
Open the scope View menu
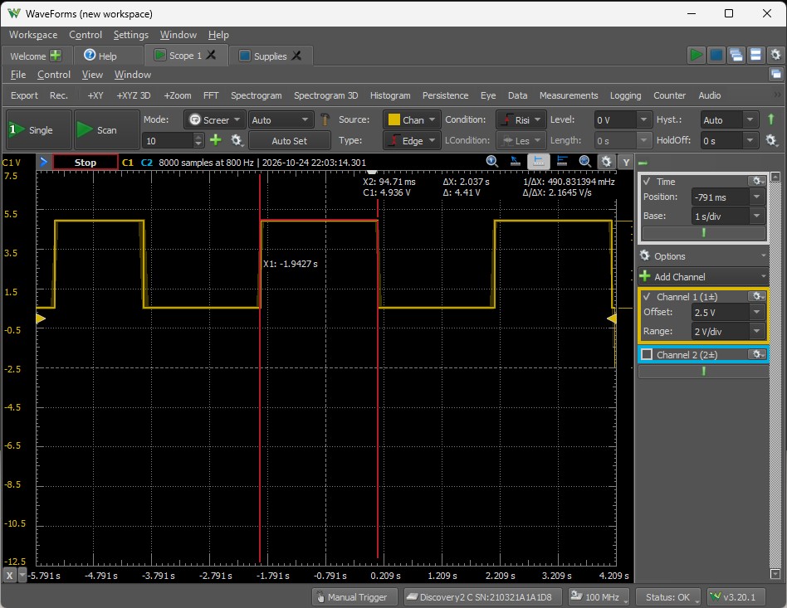click(92, 75)
